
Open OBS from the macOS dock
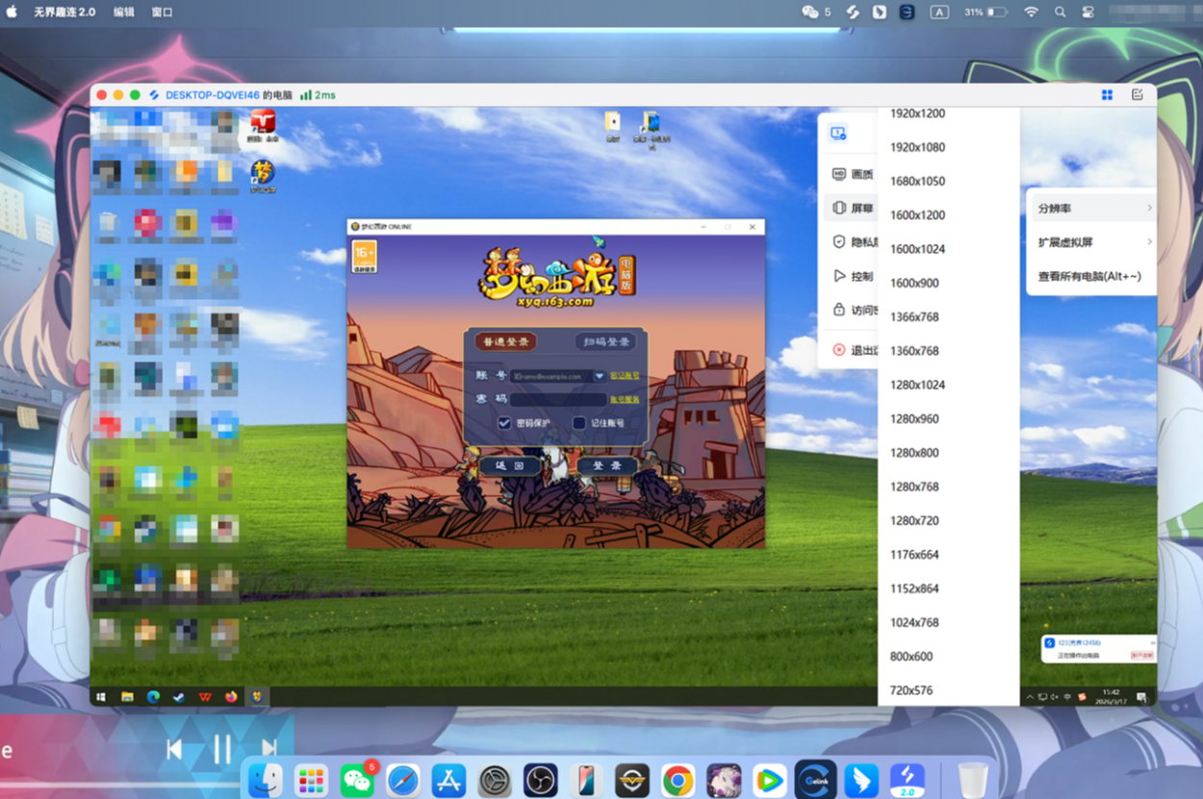(540, 780)
